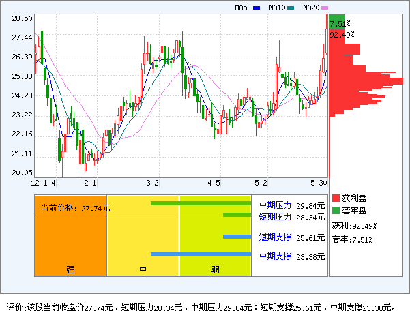The height and width of the screenshot is (311, 410).
Task: Click the 28.50 price label on y-axis
Action: pyautogui.click(x=22, y=19)
